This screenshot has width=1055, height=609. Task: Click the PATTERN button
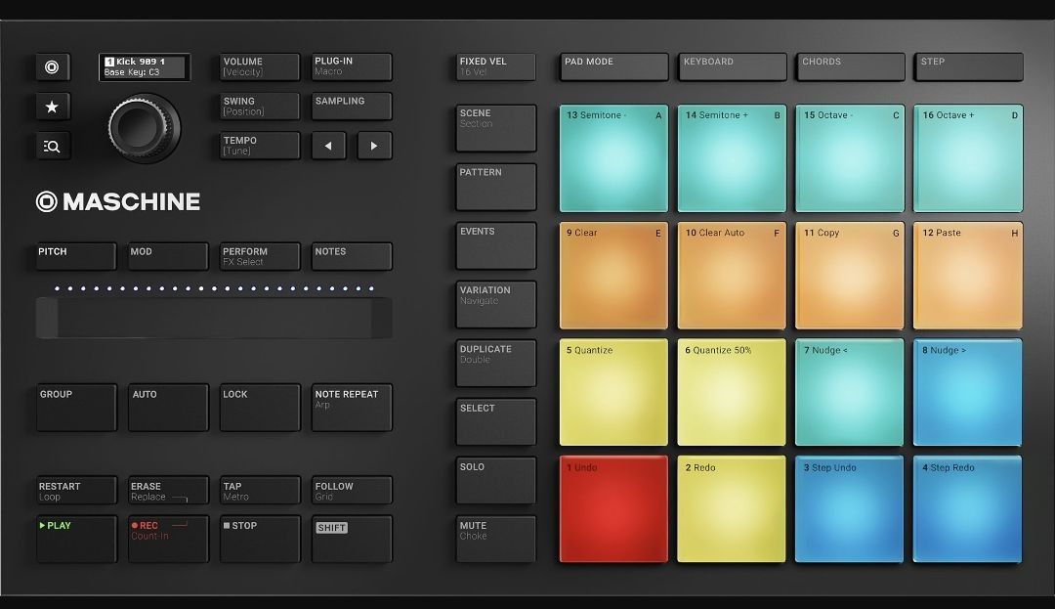pyautogui.click(x=496, y=187)
